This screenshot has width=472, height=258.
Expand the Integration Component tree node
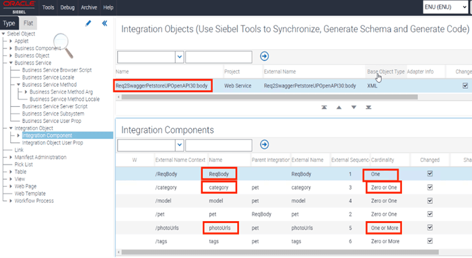pyautogui.click(x=18, y=136)
